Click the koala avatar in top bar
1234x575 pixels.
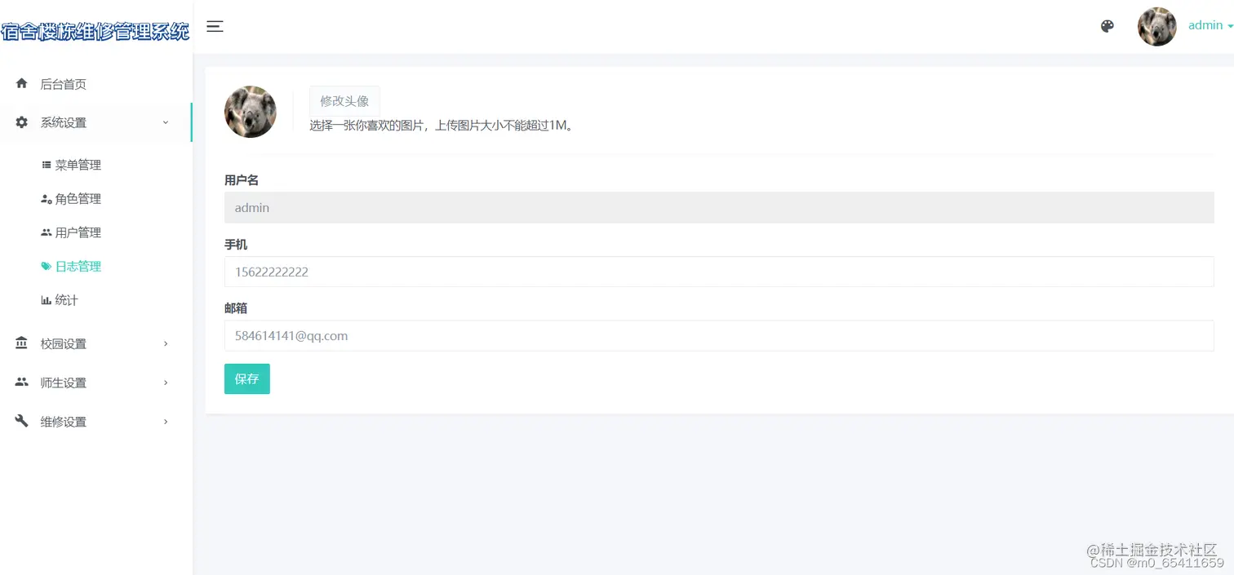(1157, 27)
